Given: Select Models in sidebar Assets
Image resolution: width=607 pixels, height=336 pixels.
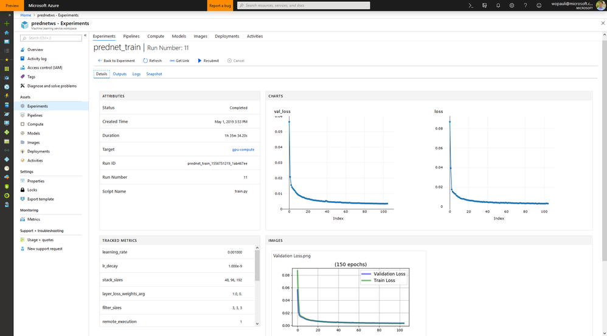Looking at the screenshot, I should 33,133.
